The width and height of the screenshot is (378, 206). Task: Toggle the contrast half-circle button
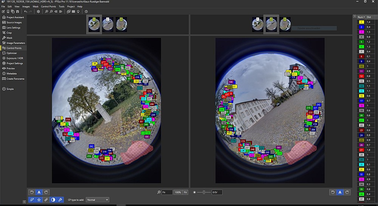[x=53, y=199]
